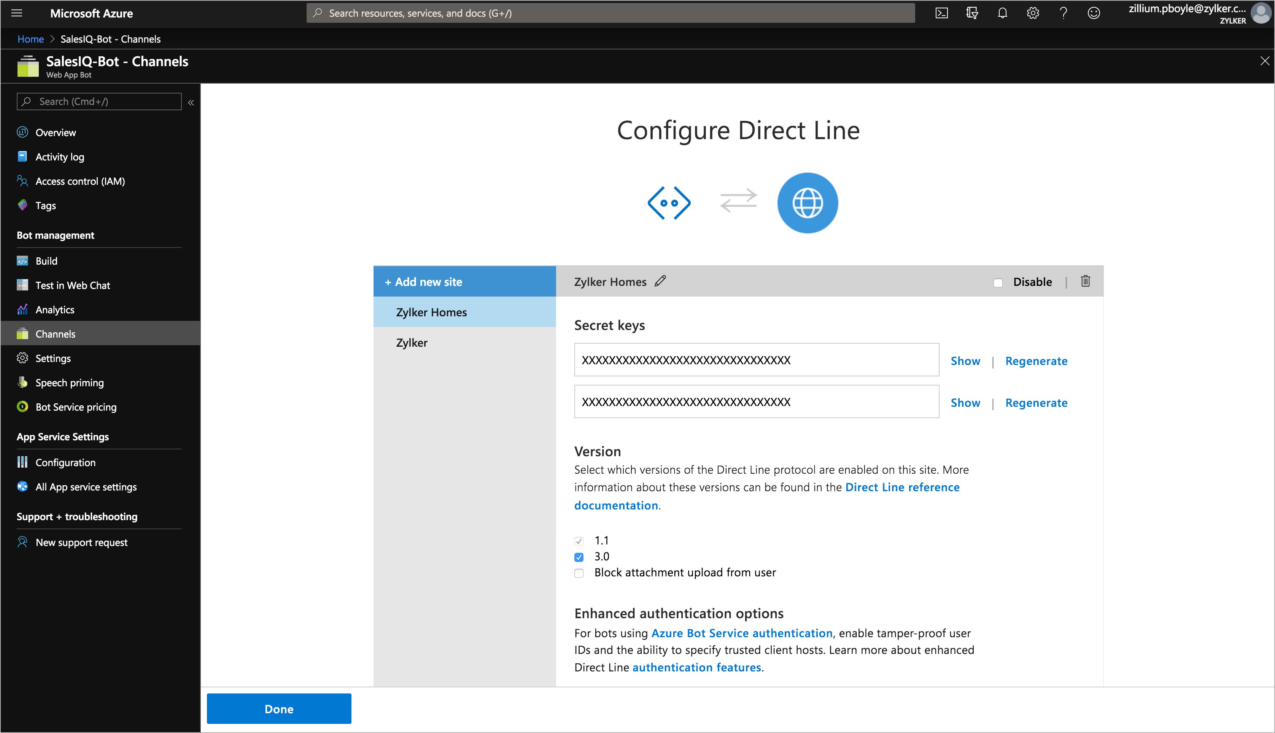View Bot Service pricing
This screenshot has height=733, width=1275.
click(x=76, y=407)
